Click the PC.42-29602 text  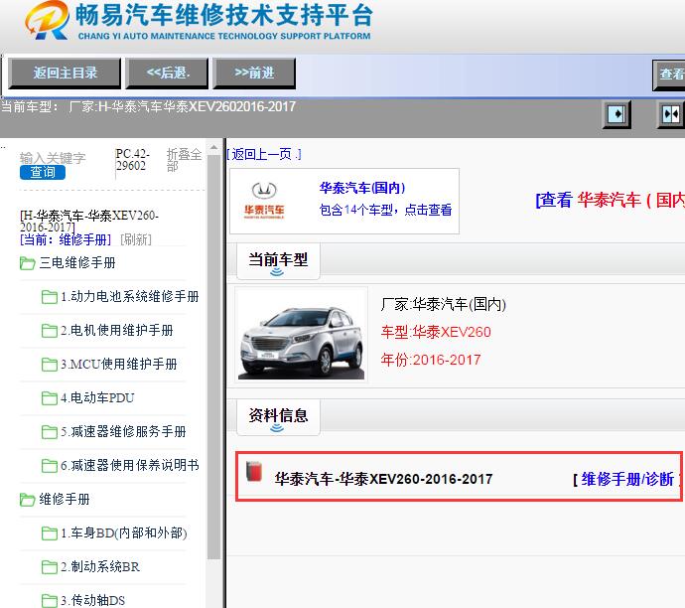tap(132, 160)
